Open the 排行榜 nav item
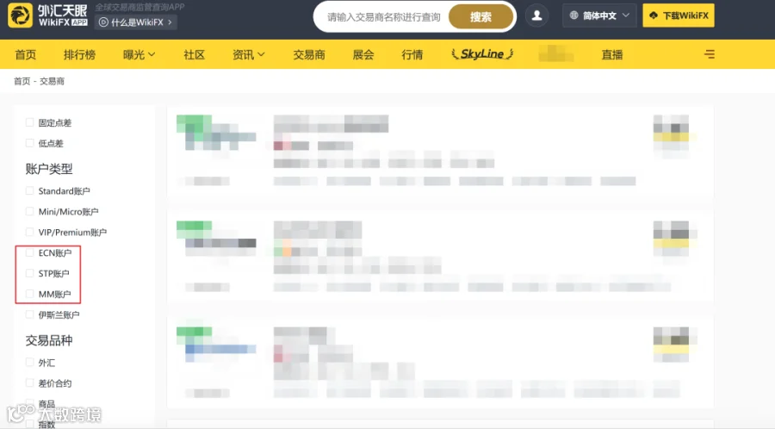 coord(79,54)
